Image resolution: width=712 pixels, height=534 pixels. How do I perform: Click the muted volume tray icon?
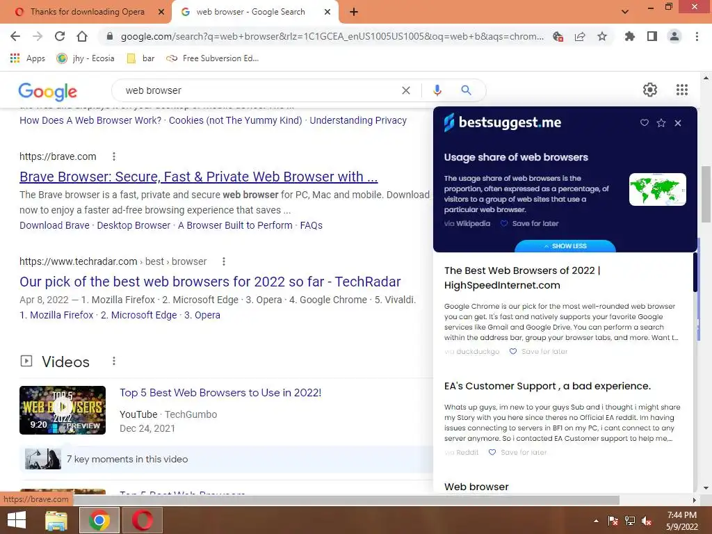pos(647,521)
